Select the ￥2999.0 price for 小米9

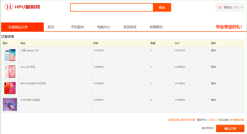99,100
